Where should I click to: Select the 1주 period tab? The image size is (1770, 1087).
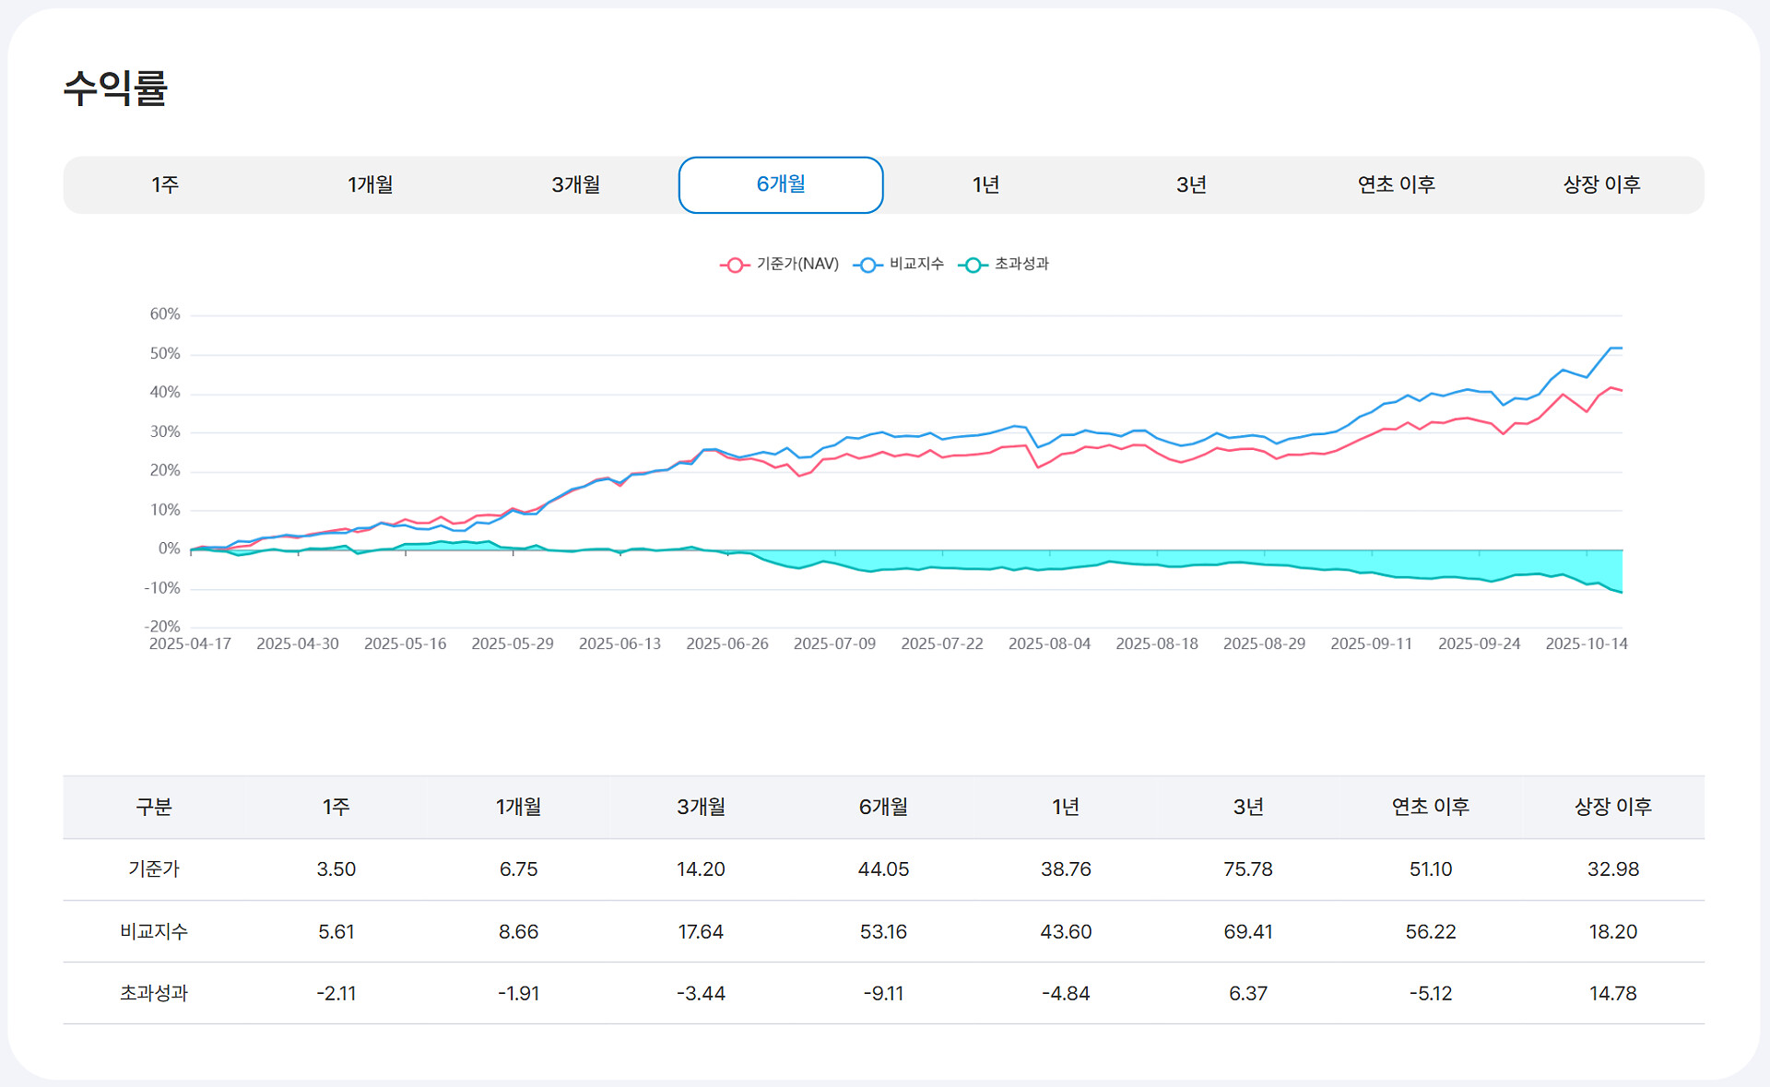pyautogui.click(x=166, y=184)
